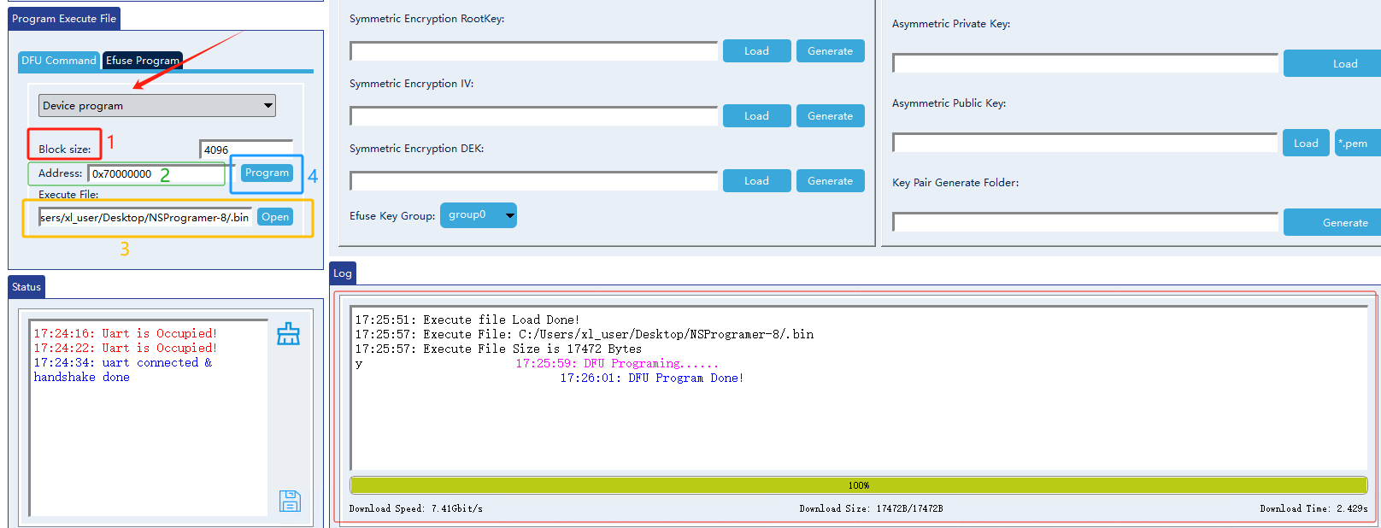
Task: Generate a Symmetric Encryption DEK
Action: (830, 181)
